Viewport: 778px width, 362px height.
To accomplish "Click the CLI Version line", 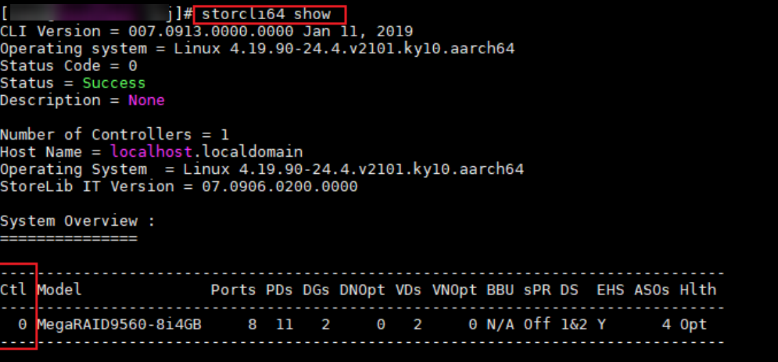I will (x=206, y=31).
